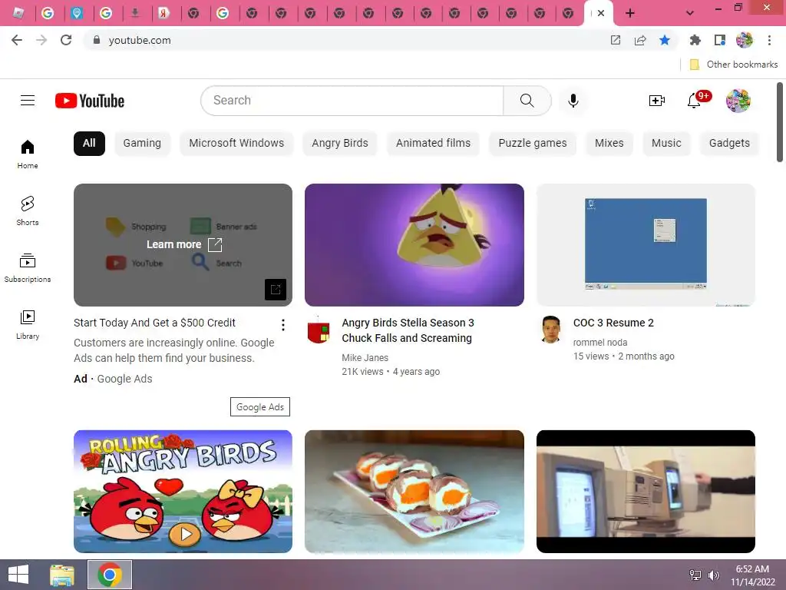Play the yellow Angry Bird Chuck video thumbnail

tap(414, 245)
